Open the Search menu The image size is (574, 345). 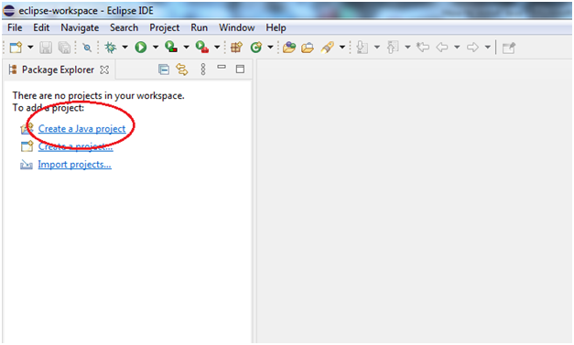click(x=125, y=27)
